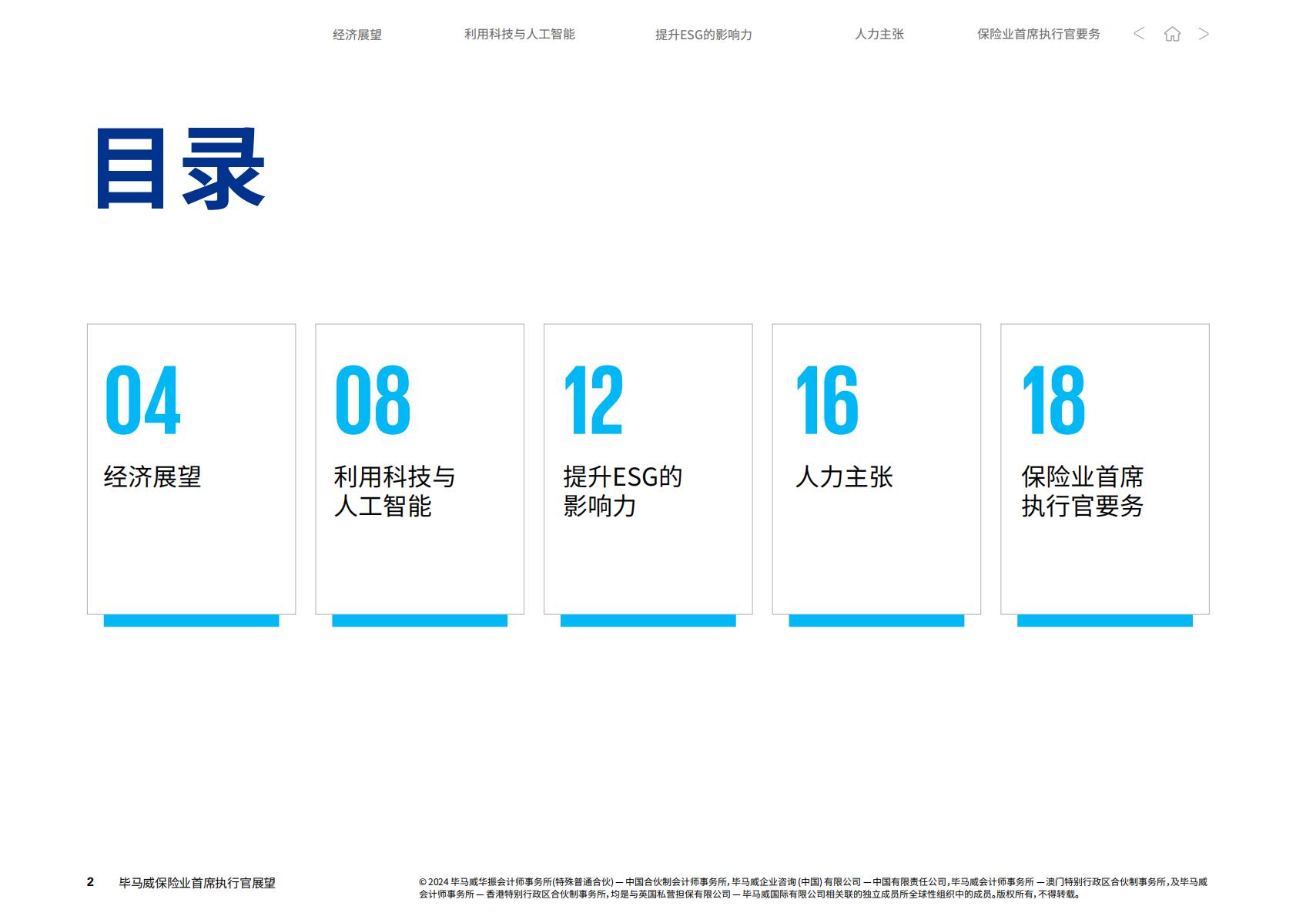Open 经济展望 in the top navigation bar
This screenshot has height=916, width=1296.
point(357,35)
